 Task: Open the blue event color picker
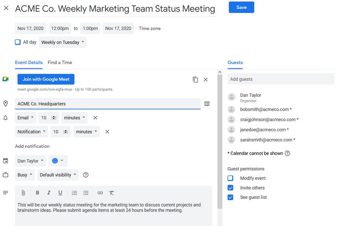pyautogui.click(x=58, y=161)
